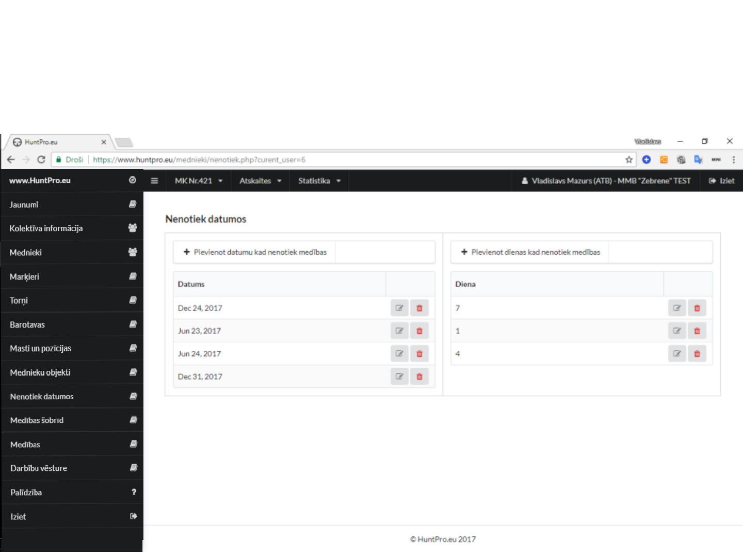Image resolution: width=743 pixels, height=557 pixels.
Task: Toggle sidebar with the hamburger menu icon
Action: (154, 181)
